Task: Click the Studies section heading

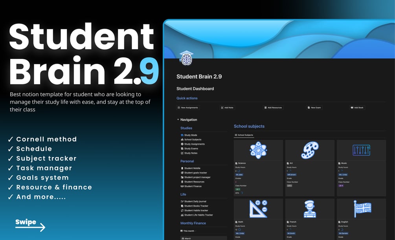Action: tap(186, 128)
